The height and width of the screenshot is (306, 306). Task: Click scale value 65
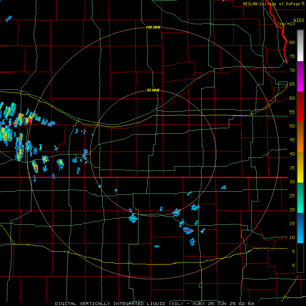coord(292,84)
